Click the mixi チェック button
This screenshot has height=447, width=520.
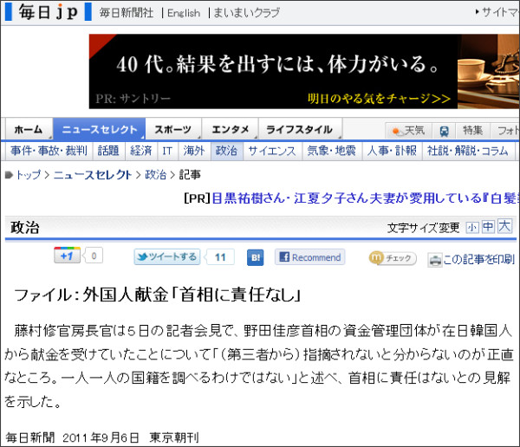pos(393,258)
